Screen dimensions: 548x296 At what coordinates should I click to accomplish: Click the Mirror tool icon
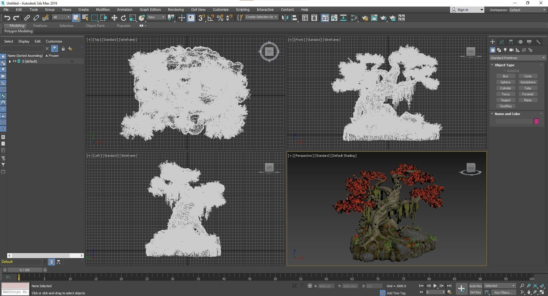(285, 18)
